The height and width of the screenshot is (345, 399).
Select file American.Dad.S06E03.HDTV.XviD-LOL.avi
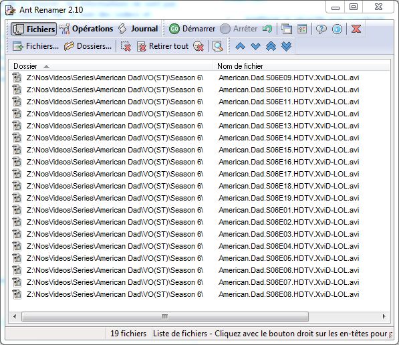pyautogui.click(x=289, y=234)
